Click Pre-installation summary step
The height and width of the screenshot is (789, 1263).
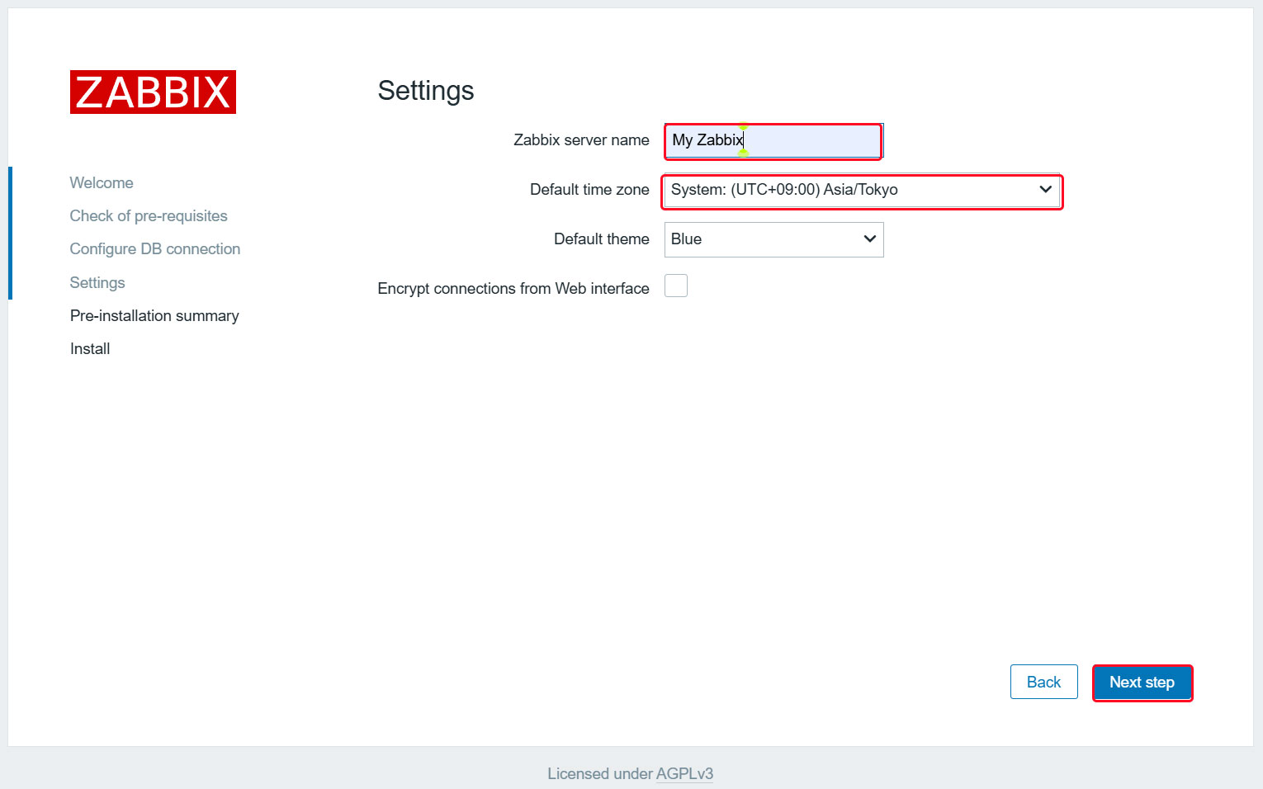point(154,316)
